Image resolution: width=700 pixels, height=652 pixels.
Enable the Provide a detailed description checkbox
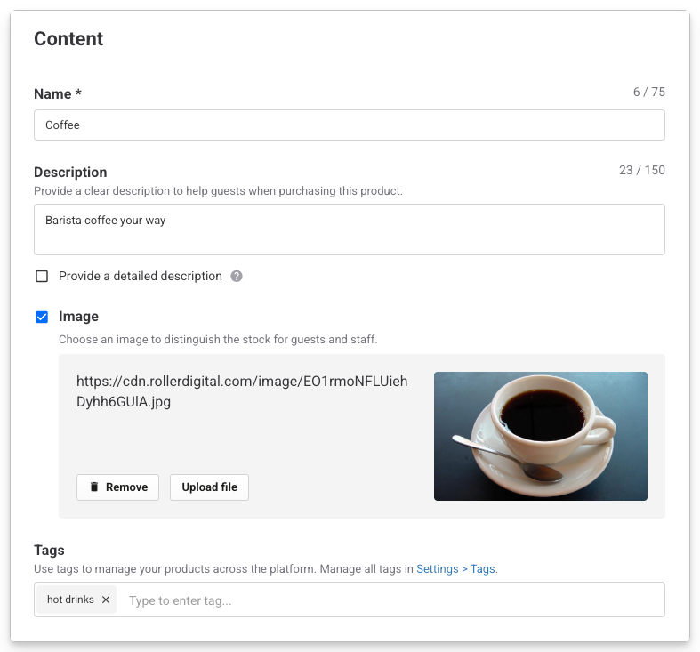42,276
